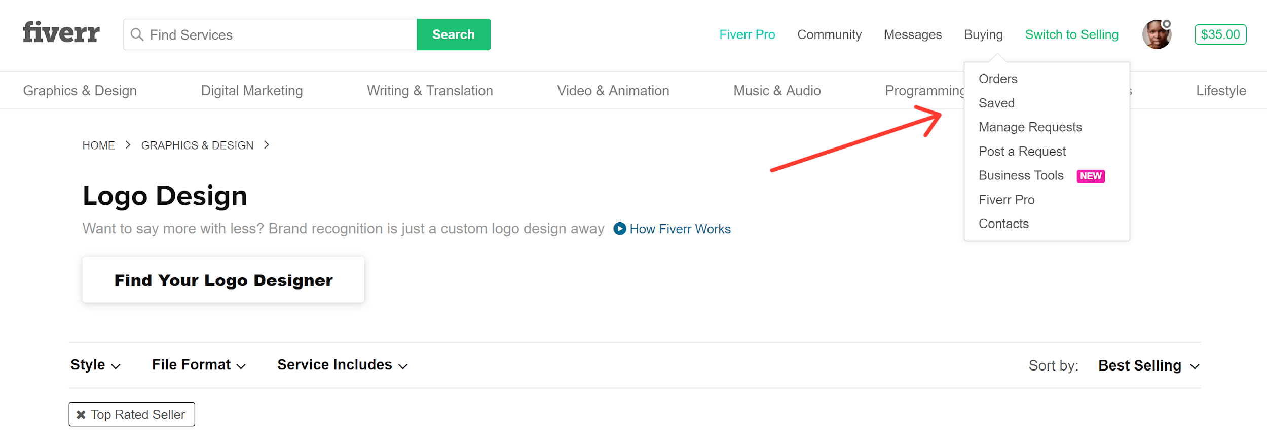This screenshot has height=444, width=1267.
Task: Open the Best Selling sort dropdown
Action: (1148, 365)
